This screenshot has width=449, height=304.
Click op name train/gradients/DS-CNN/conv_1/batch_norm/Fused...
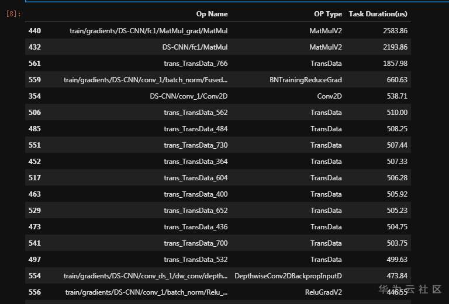click(146, 80)
